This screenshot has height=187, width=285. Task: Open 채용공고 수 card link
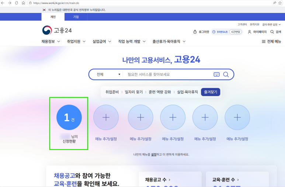pos(157,180)
